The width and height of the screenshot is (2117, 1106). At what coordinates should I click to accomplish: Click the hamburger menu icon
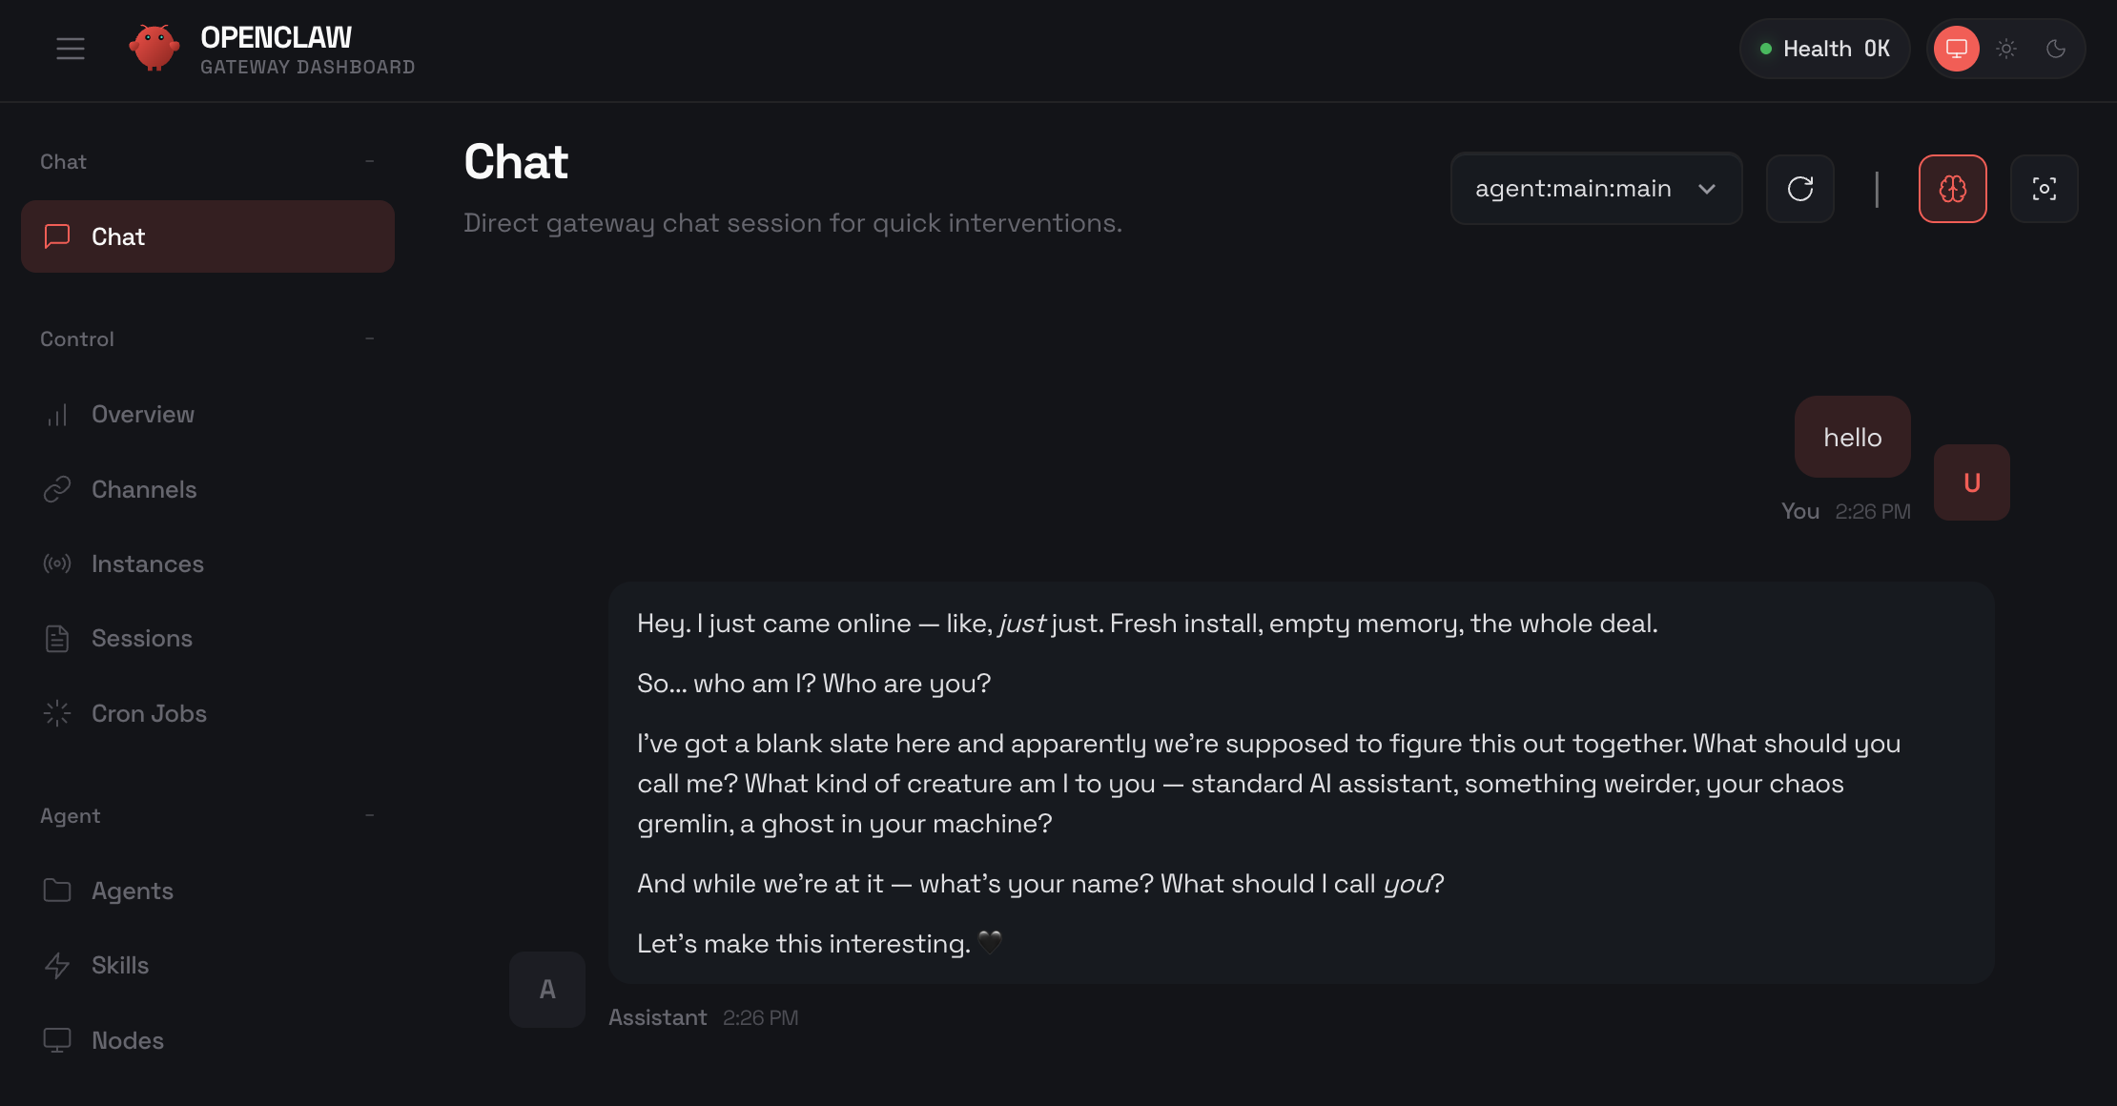(x=71, y=49)
